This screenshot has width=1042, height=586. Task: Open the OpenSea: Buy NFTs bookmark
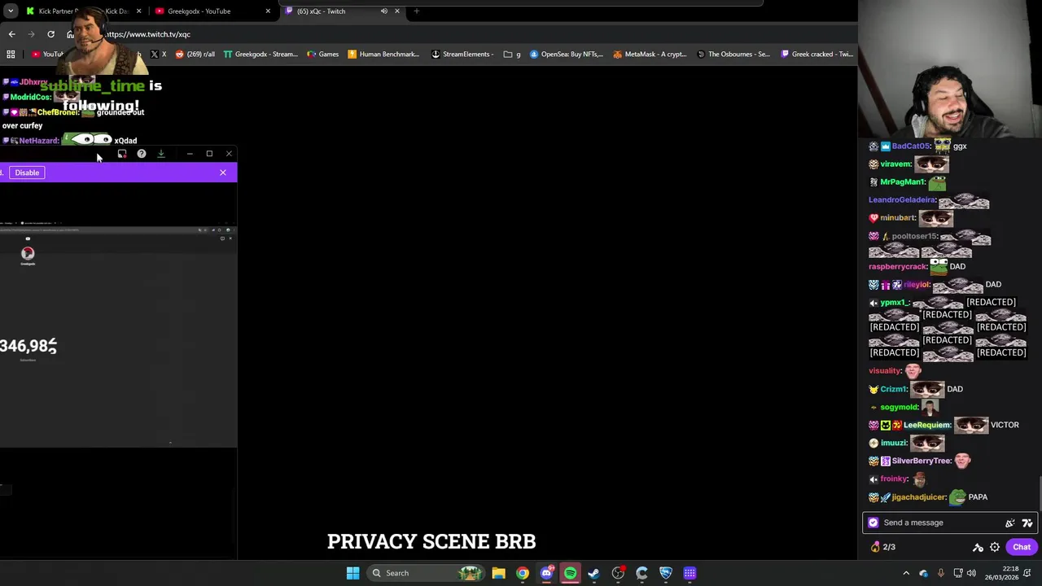pyautogui.click(x=567, y=54)
